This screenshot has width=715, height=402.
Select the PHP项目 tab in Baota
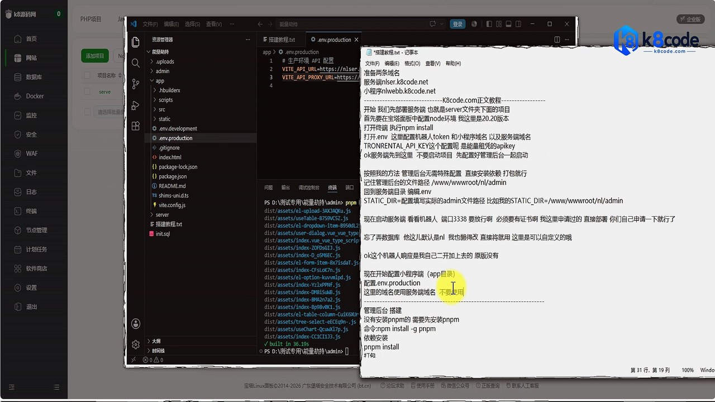click(x=91, y=19)
